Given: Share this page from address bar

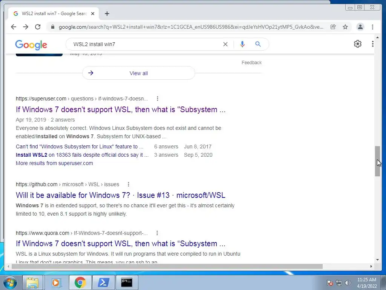Looking at the screenshot, I should coord(333,27).
